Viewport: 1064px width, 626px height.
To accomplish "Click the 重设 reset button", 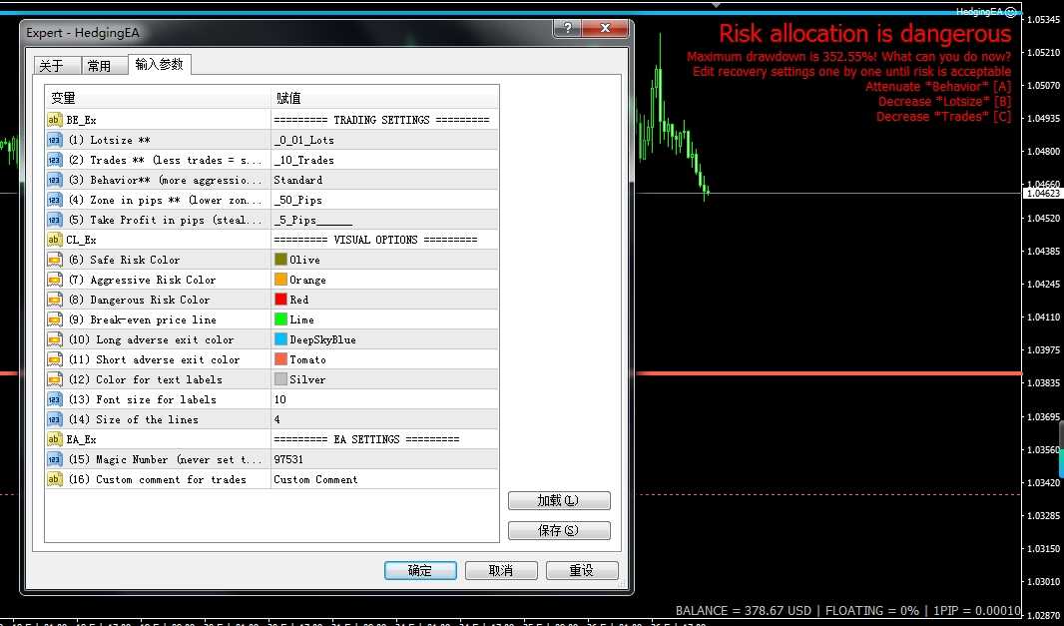I will (581, 570).
